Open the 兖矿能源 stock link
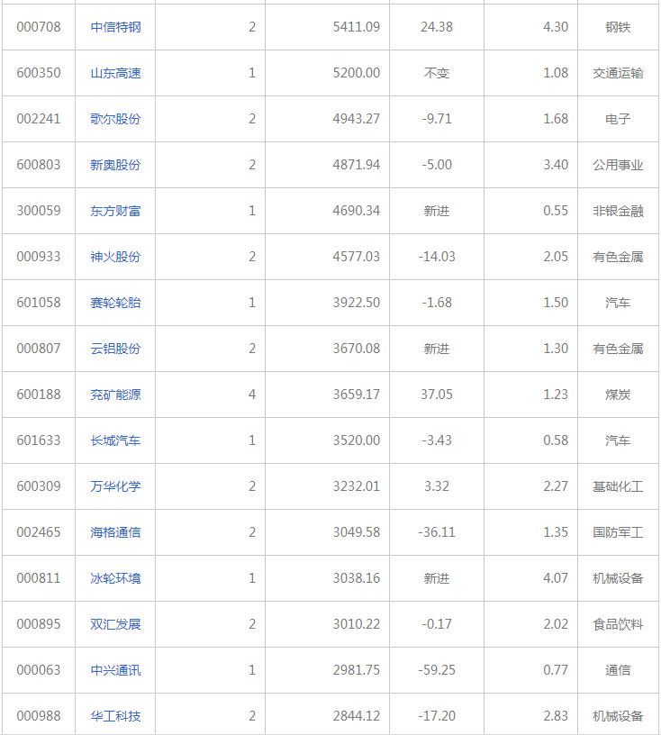 coord(115,395)
